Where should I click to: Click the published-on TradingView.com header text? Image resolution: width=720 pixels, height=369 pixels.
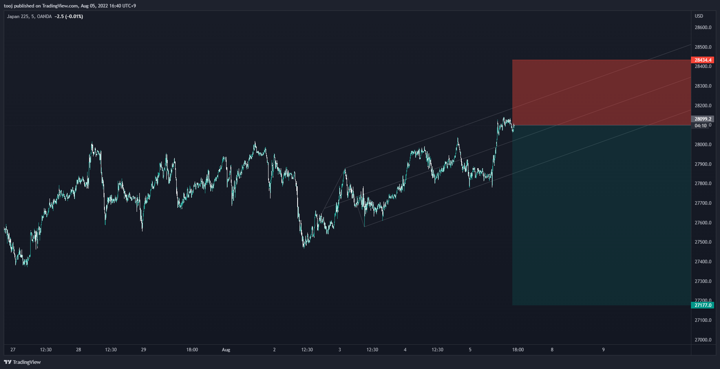70,6
